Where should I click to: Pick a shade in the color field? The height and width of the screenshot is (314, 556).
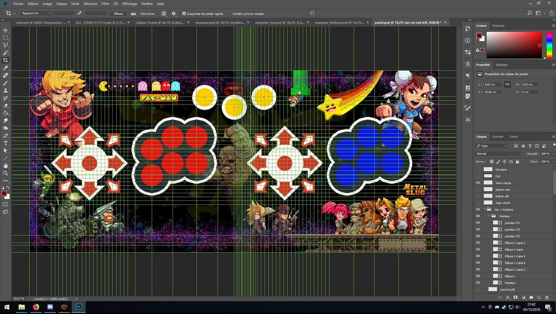[x=514, y=45]
